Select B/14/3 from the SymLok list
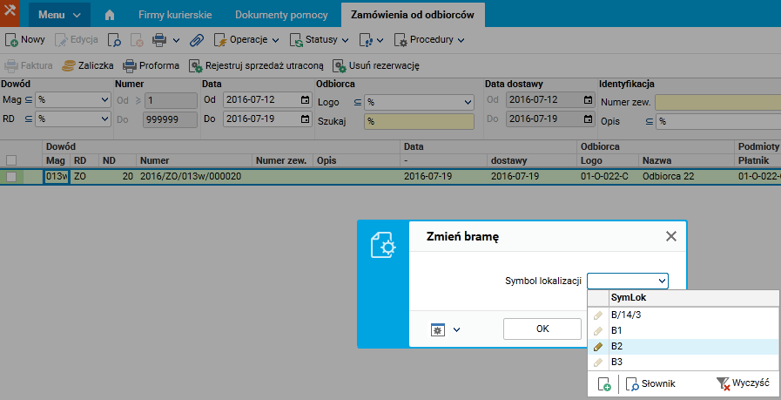Viewport: 781px width, 400px height. [x=694, y=315]
